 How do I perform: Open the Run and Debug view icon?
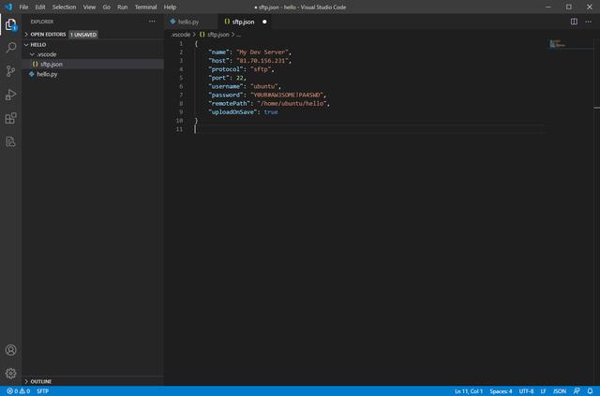[x=10, y=95]
